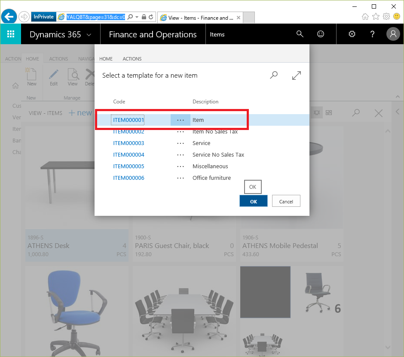Switch Items page to tile grid view
The height and width of the screenshot is (357, 404).
(329, 113)
